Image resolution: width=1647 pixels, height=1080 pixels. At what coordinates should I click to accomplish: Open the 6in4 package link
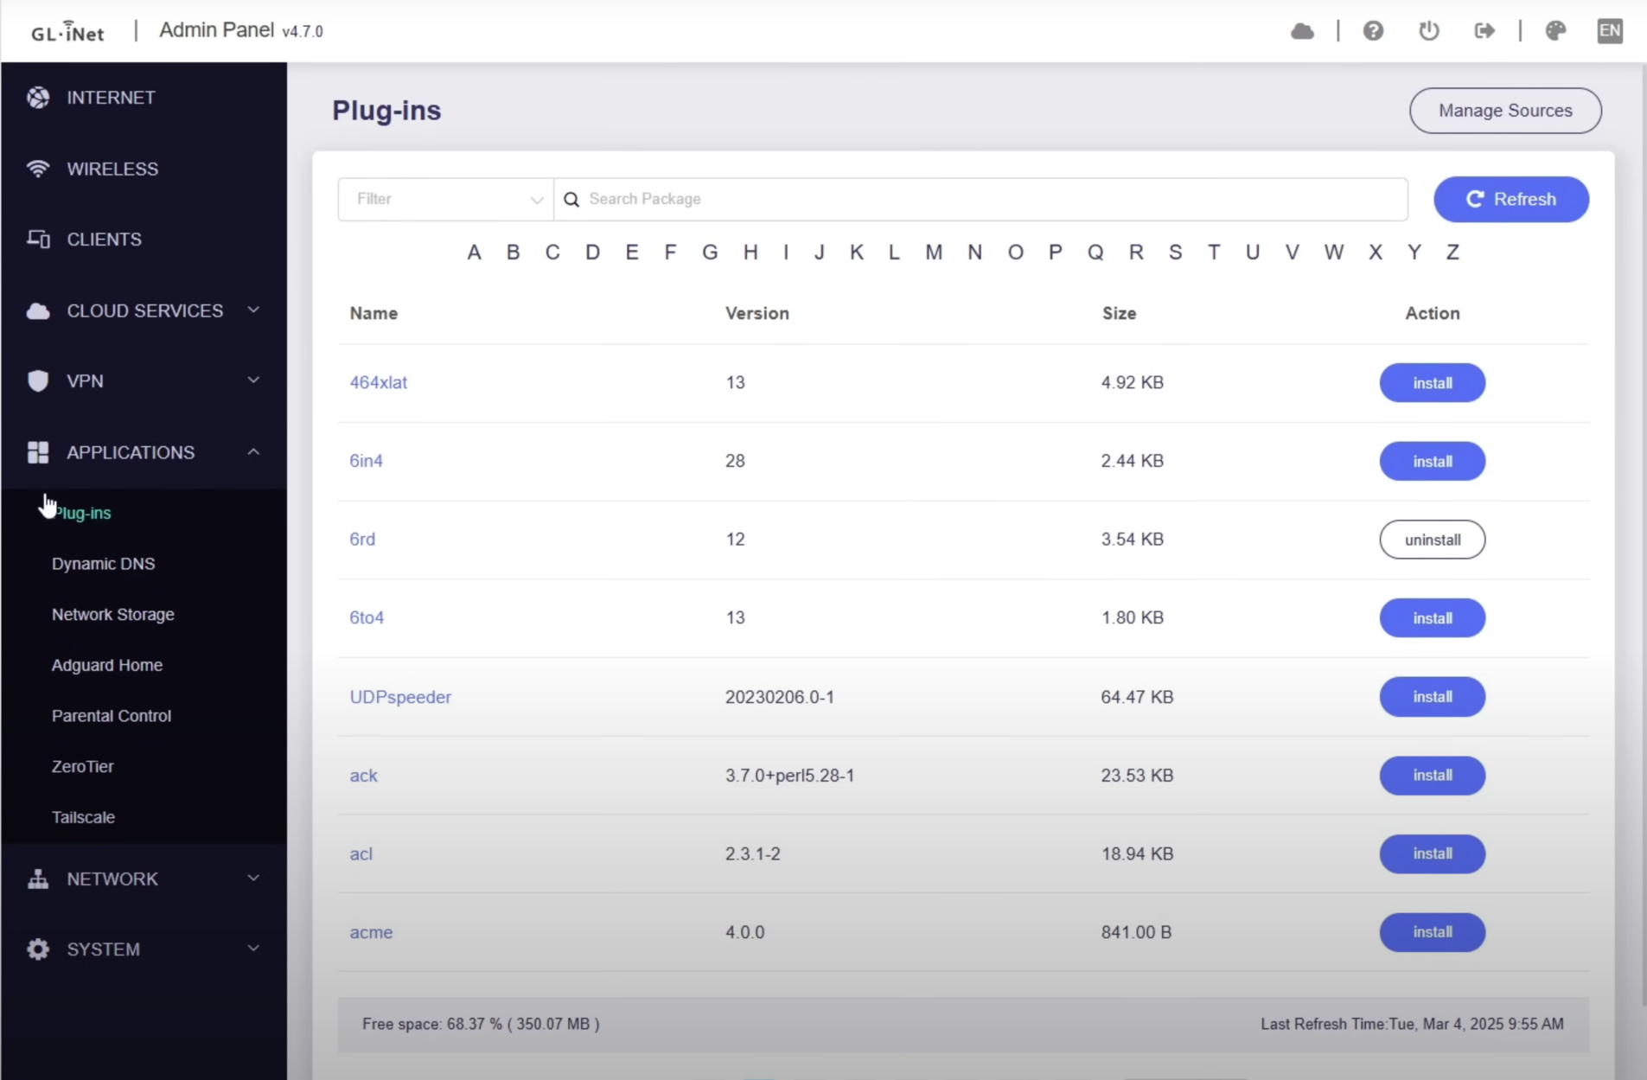367,461
